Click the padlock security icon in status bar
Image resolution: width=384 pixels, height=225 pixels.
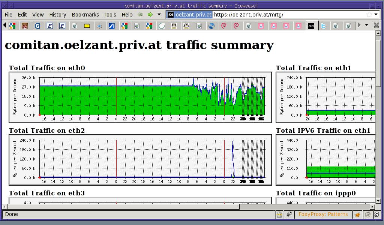[x=279, y=214]
